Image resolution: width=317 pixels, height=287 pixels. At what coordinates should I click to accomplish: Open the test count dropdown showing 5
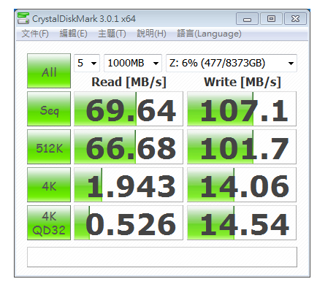coord(87,63)
